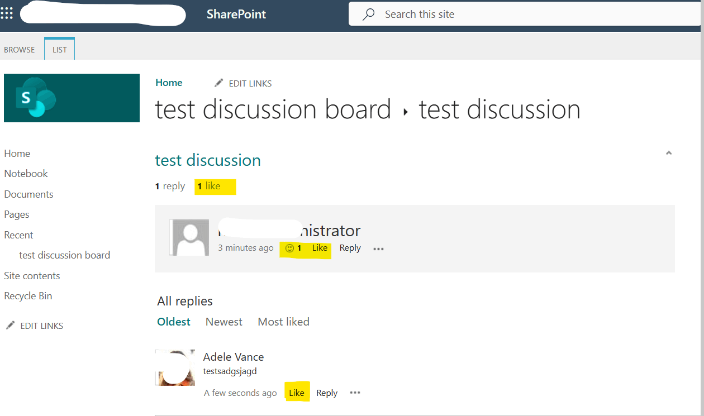Go to test discussion board breadcrumb

coord(273,109)
